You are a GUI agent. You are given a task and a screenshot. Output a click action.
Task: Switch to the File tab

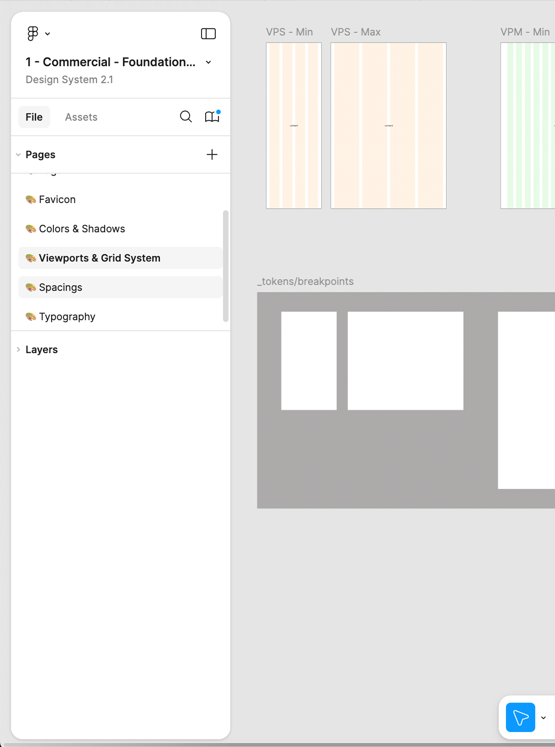[34, 117]
